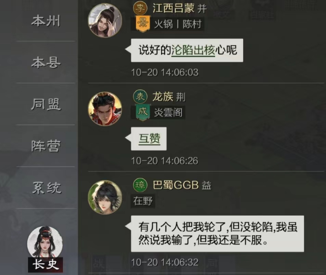Open 江西吕蒙's player avatar

coord(105,21)
